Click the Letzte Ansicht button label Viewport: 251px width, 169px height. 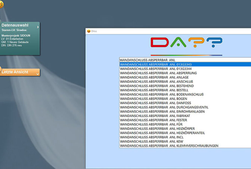(x=15, y=72)
